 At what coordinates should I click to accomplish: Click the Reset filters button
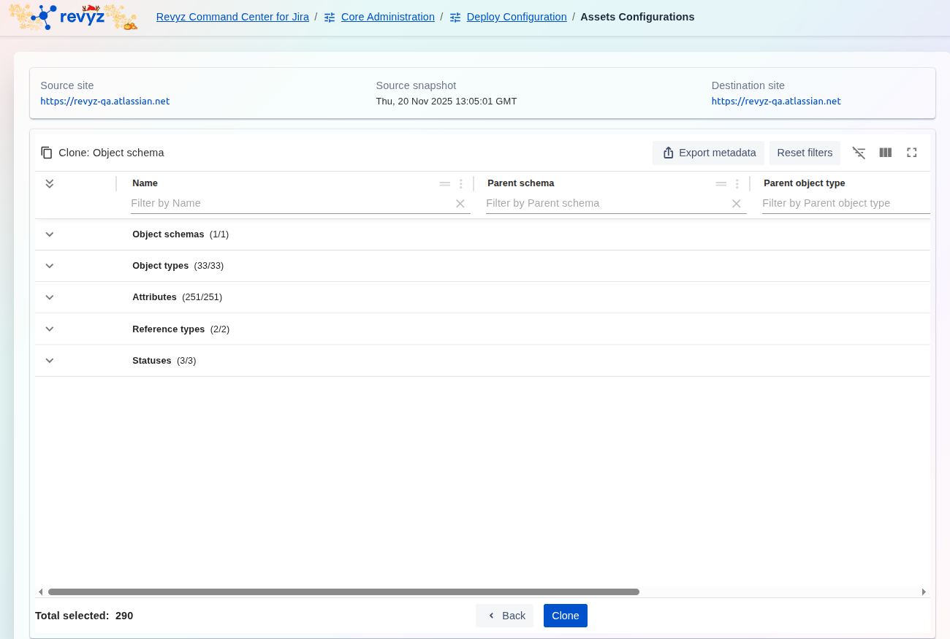click(805, 153)
